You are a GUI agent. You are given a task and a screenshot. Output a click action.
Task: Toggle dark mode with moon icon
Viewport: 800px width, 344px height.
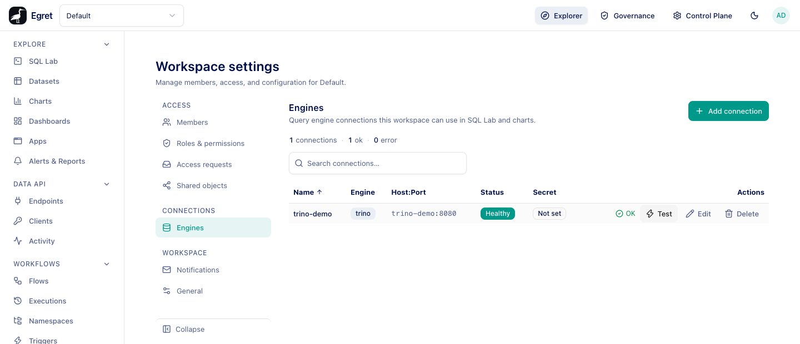(754, 16)
